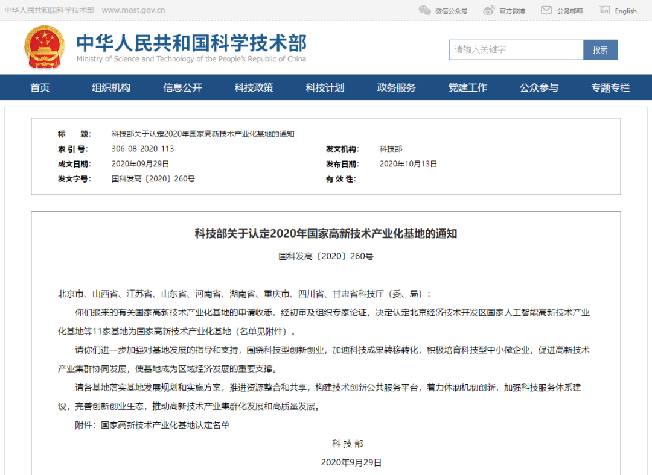Switch language via the En icon

604,10
